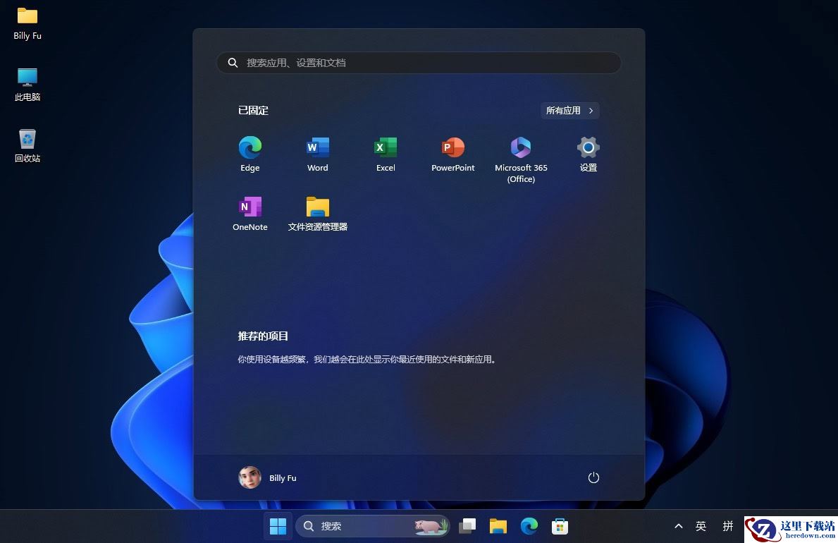Click the 推荐的项目 heading

coord(263,336)
